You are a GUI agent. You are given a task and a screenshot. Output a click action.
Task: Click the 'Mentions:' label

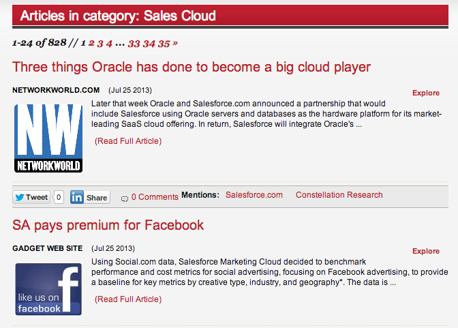pos(200,195)
